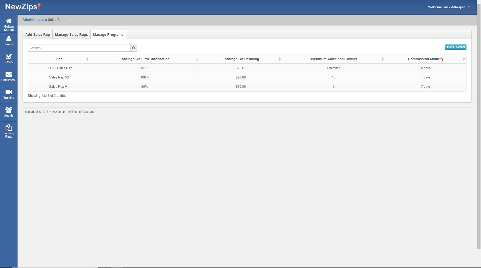The width and height of the screenshot is (481, 268).
Task: Sort by Earnings On First Transaction arrow
Action: (x=197, y=60)
